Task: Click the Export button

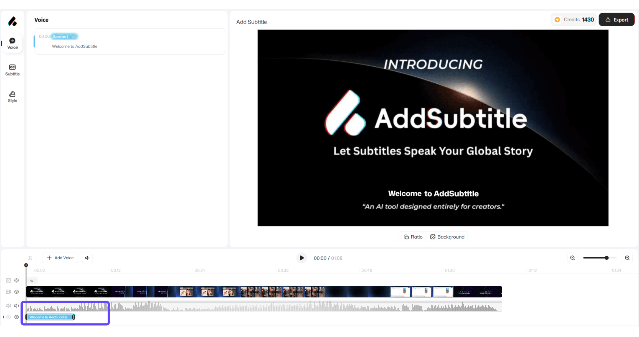Action: 617,20
